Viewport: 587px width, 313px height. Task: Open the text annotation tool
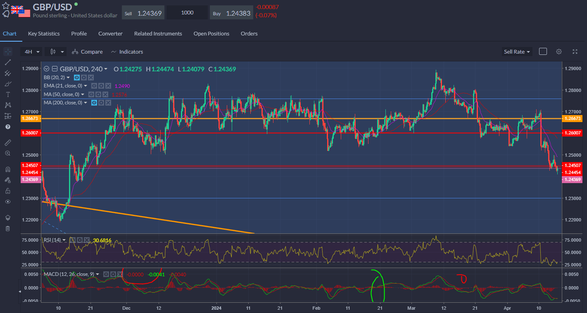coord(7,94)
